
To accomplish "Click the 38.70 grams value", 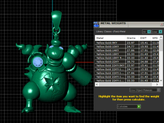I will [131, 61].
